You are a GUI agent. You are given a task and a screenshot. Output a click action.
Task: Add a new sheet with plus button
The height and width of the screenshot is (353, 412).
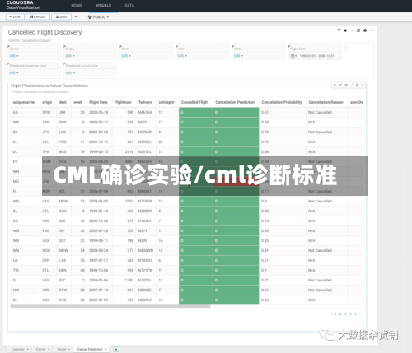pos(116,349)
